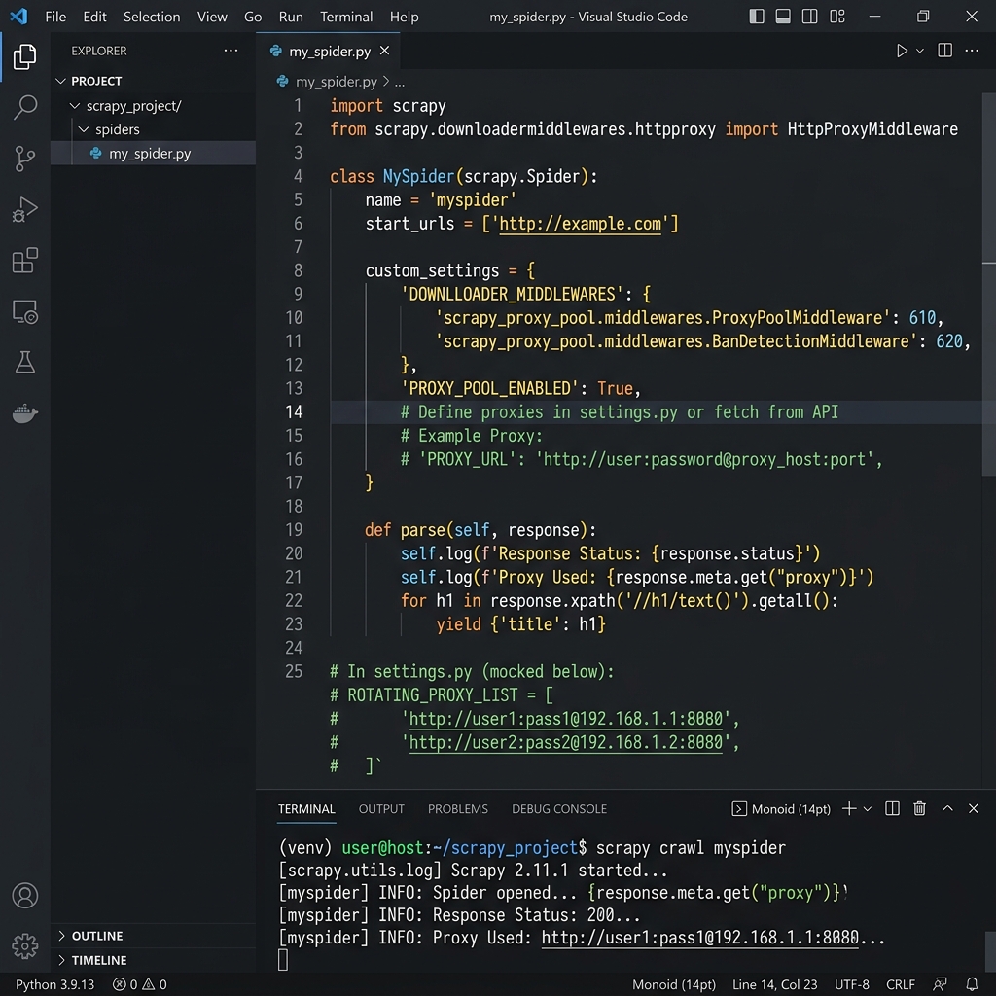This screenshot has height=996, width=996.
Task: Change CRLF end of line sequence
Action: point(900,984)
